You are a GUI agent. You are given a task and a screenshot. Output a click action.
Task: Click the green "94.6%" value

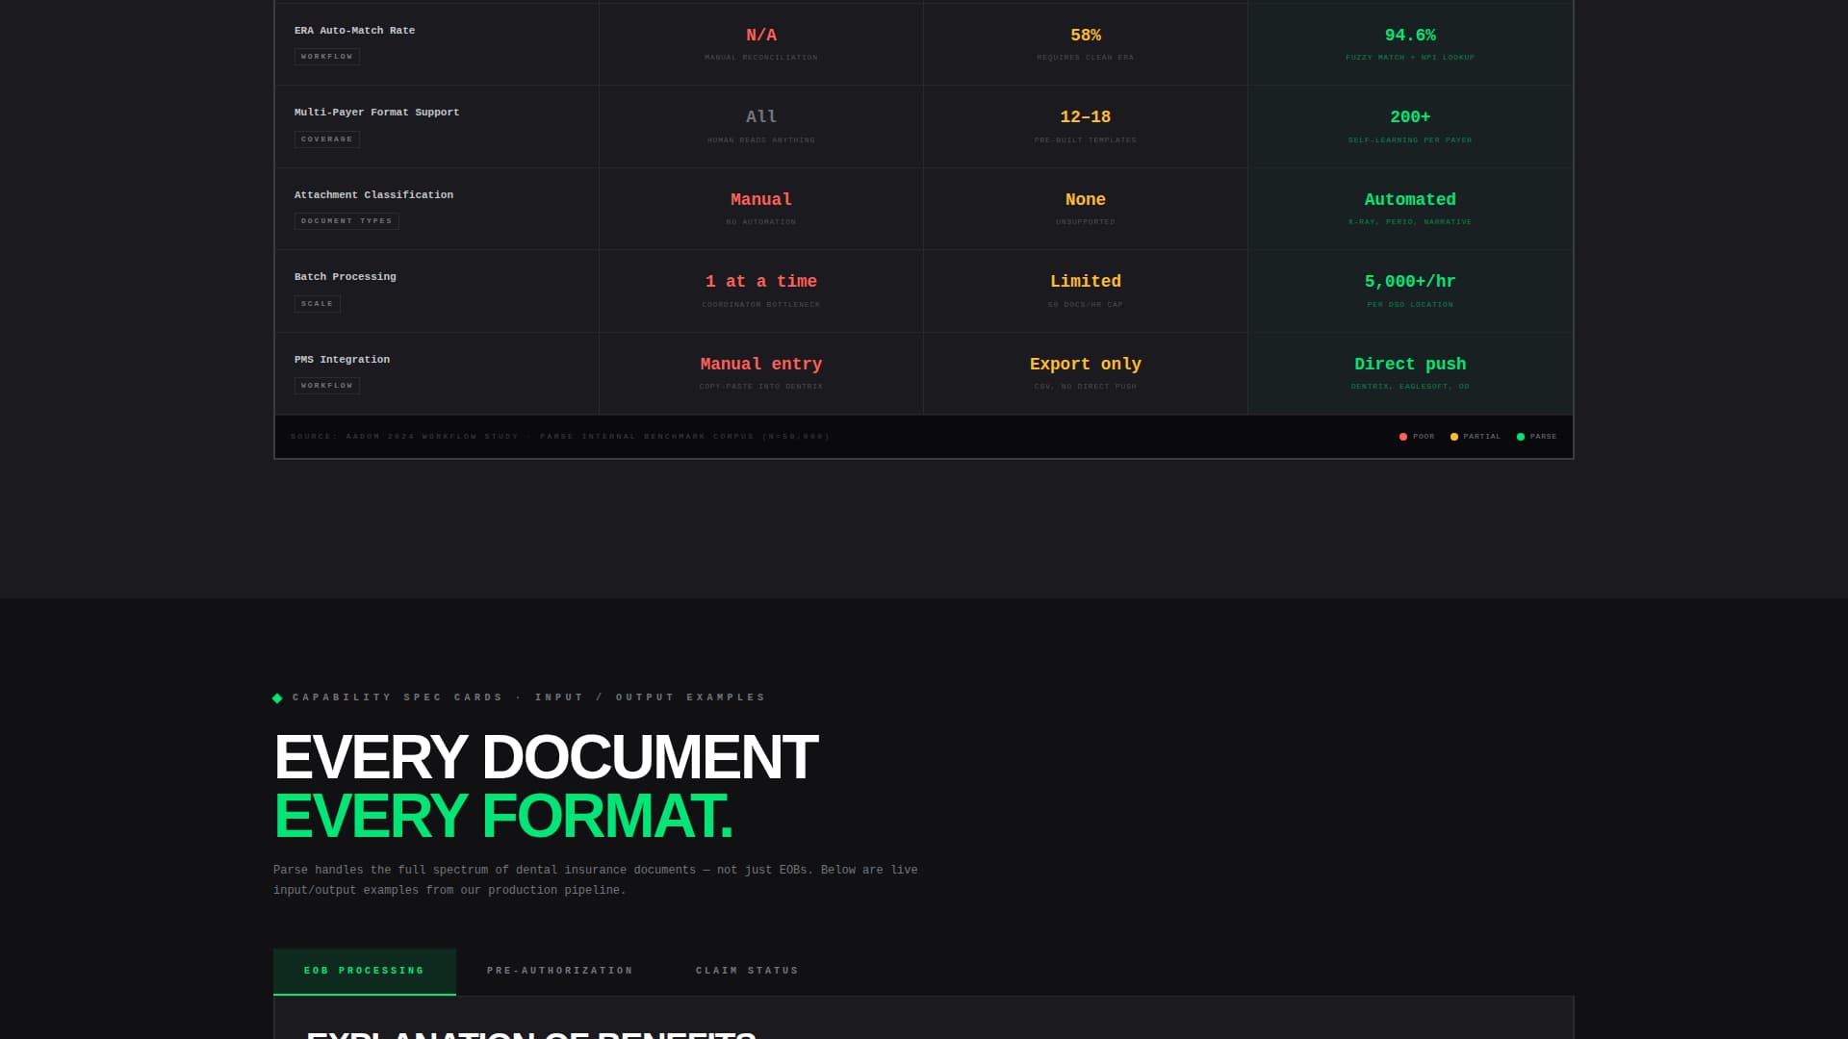click(1410, 36)
